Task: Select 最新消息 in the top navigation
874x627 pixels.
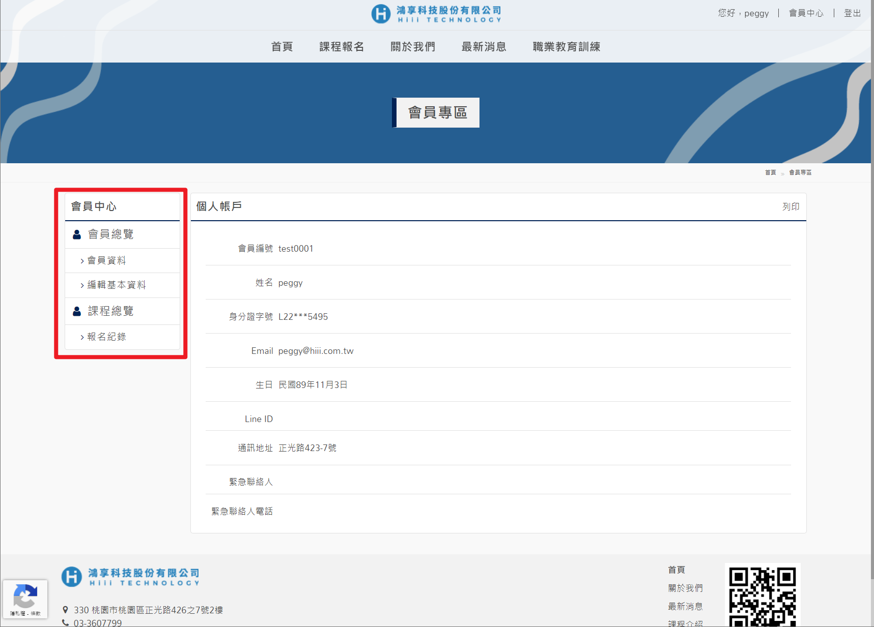Action: [x=484, y=47]
